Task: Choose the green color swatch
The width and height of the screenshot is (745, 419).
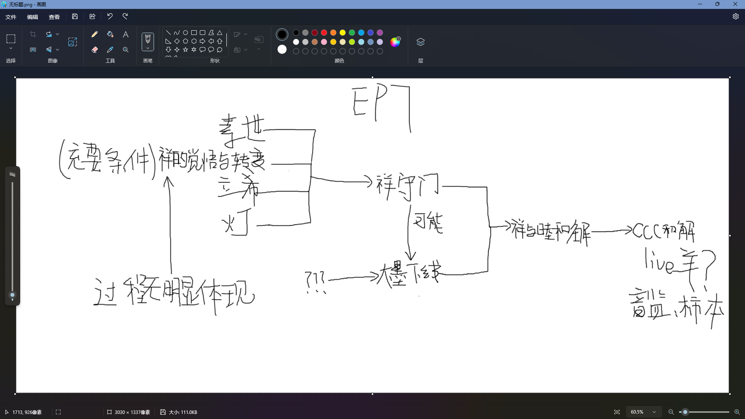Action: pos(352,33)
